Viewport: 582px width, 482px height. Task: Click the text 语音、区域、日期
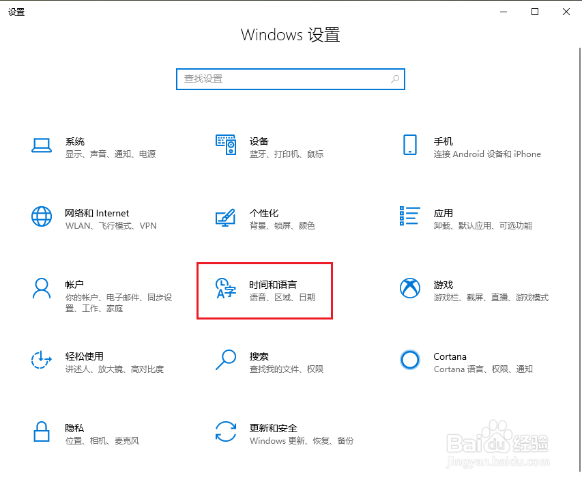[282, 298]
